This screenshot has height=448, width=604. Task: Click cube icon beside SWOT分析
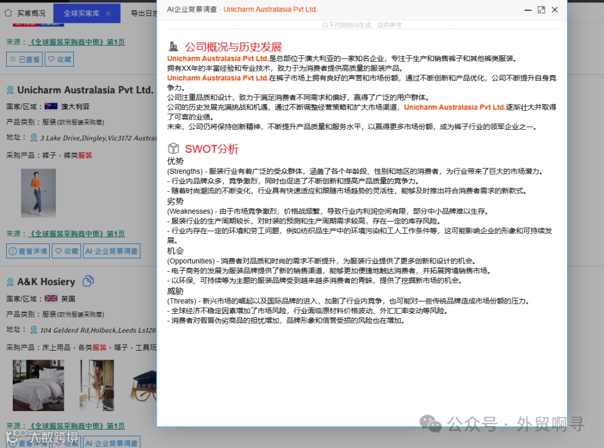pos(173,149)
